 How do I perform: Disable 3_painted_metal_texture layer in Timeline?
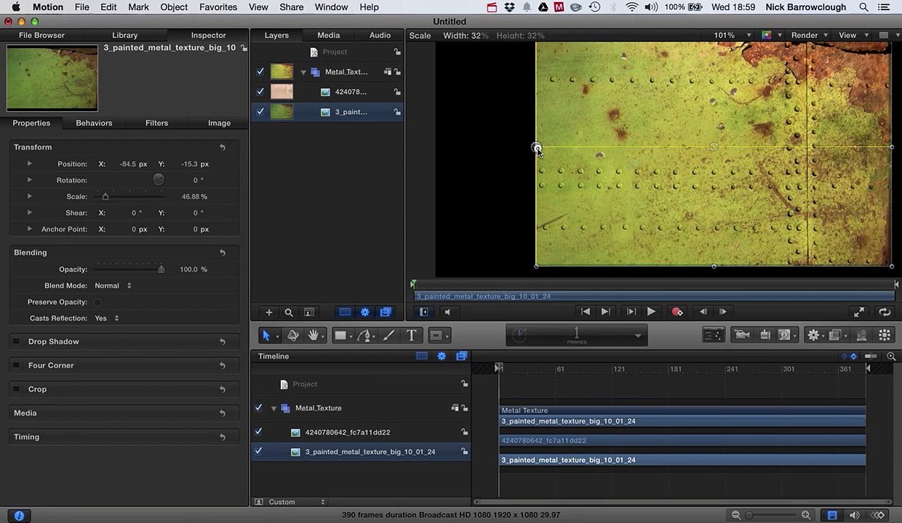pyautogui.click(x=258, y=452)
